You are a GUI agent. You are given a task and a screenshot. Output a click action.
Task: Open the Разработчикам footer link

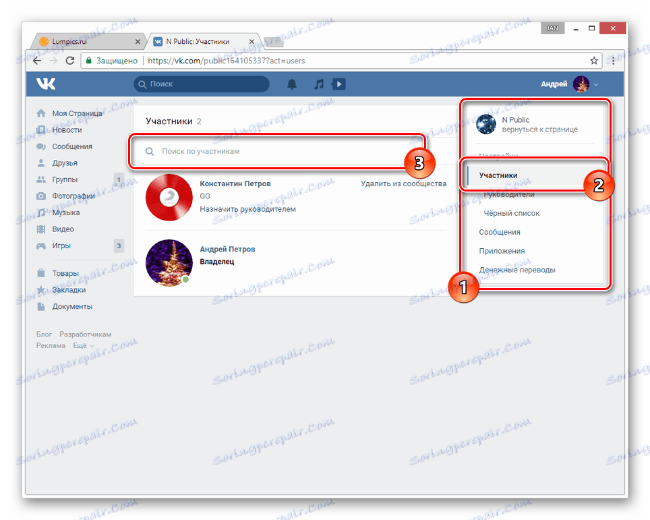coord(86,335)
